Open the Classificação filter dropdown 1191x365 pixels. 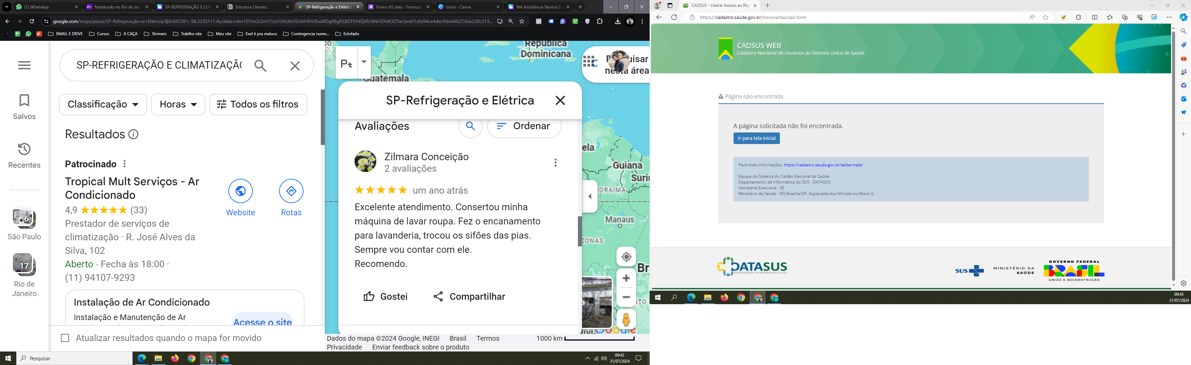(x=103, y=104)
